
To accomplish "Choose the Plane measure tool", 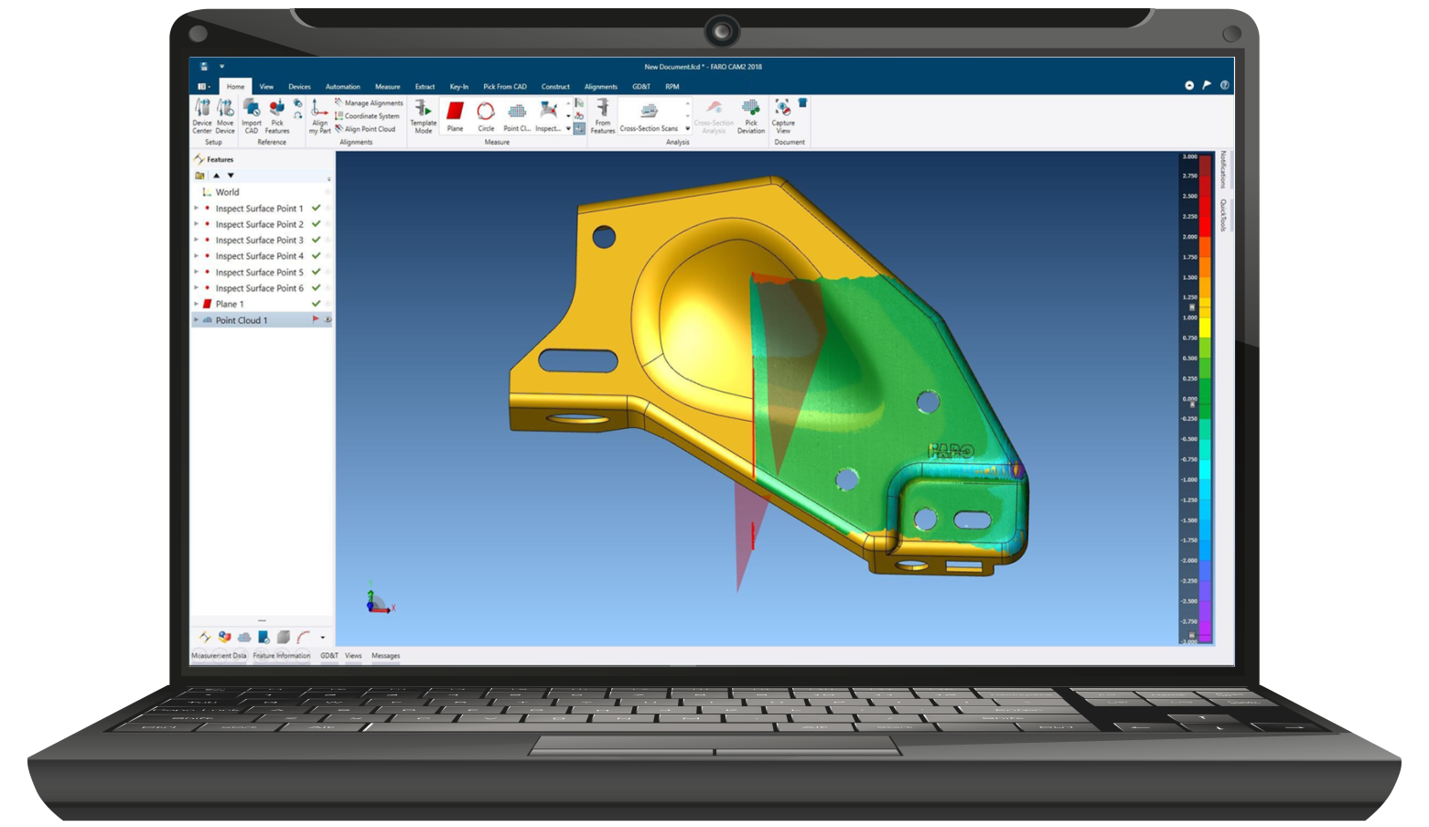I will 455,116.
